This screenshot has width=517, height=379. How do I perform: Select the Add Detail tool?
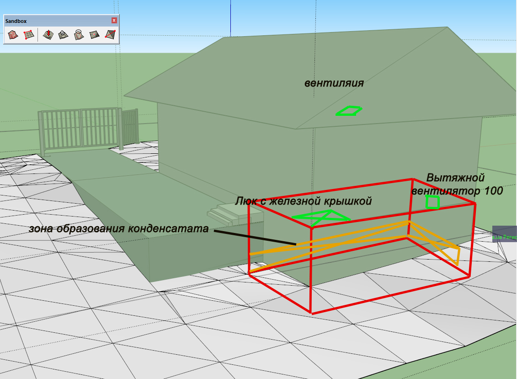(94, 35)
